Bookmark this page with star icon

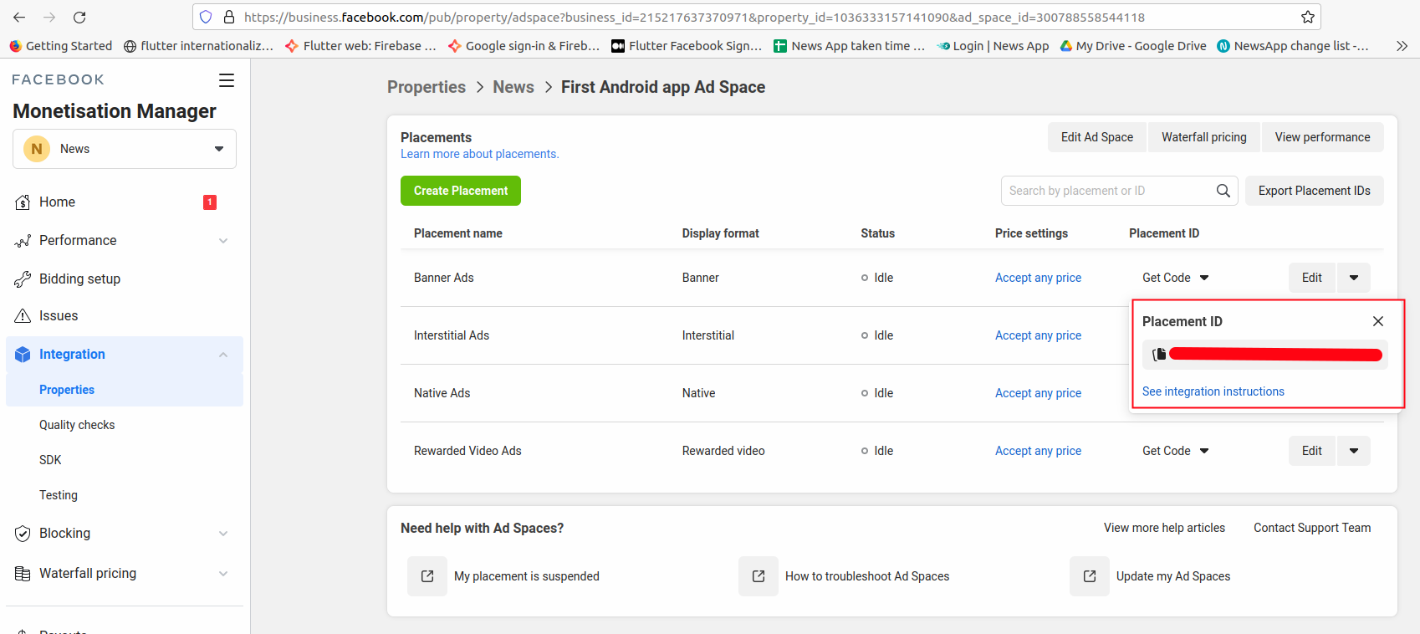point(1307,18)
